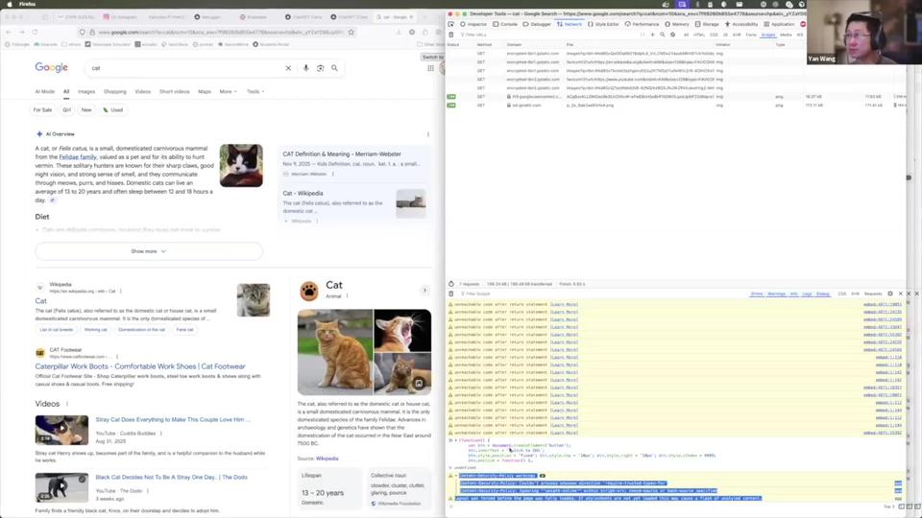The image size is (922, 518).
Task: Toggle the CSS request filter
Action: [714, 35]
